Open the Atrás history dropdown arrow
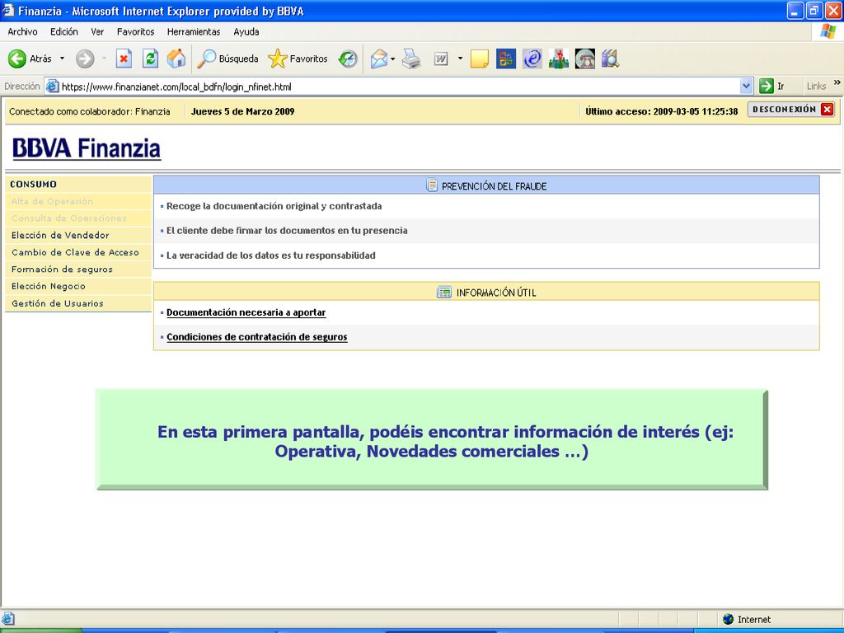The width and height of the screenshot is (844, 633). [x=62, y=59]
